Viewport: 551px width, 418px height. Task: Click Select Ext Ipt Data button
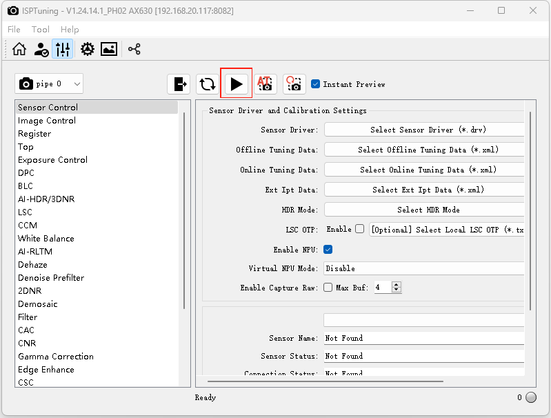[x=424, y=190]
